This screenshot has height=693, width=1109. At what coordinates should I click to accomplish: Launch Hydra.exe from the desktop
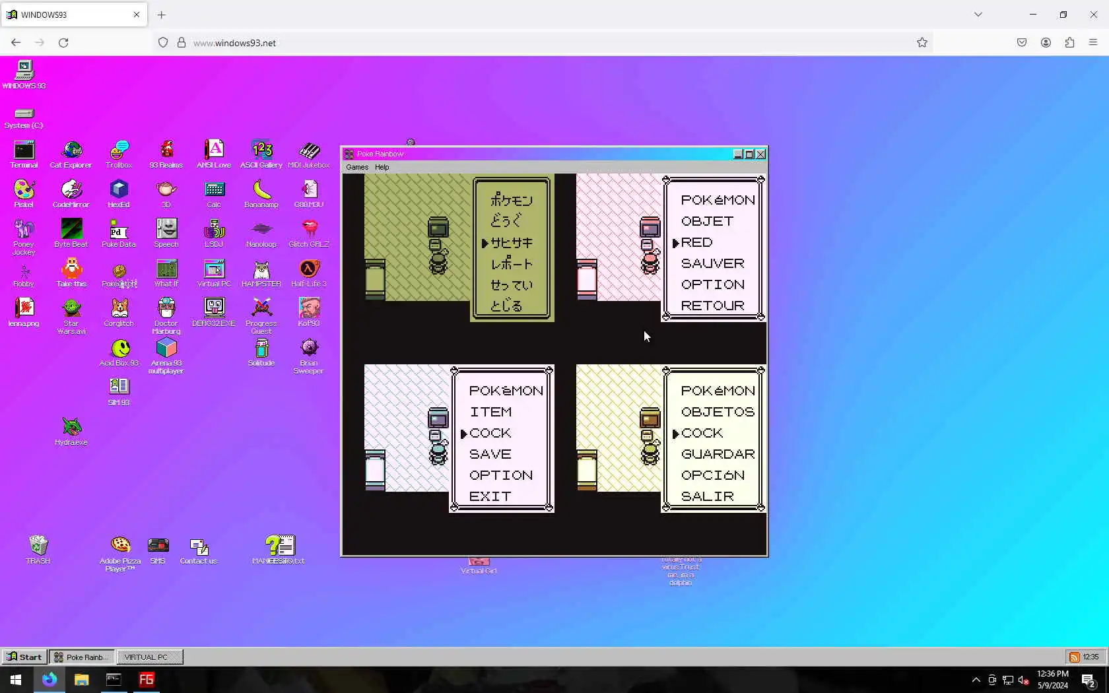point(71,432)
